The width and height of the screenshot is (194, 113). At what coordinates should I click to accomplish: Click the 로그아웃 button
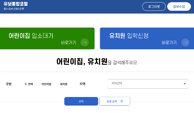click(x=154, y=7)
